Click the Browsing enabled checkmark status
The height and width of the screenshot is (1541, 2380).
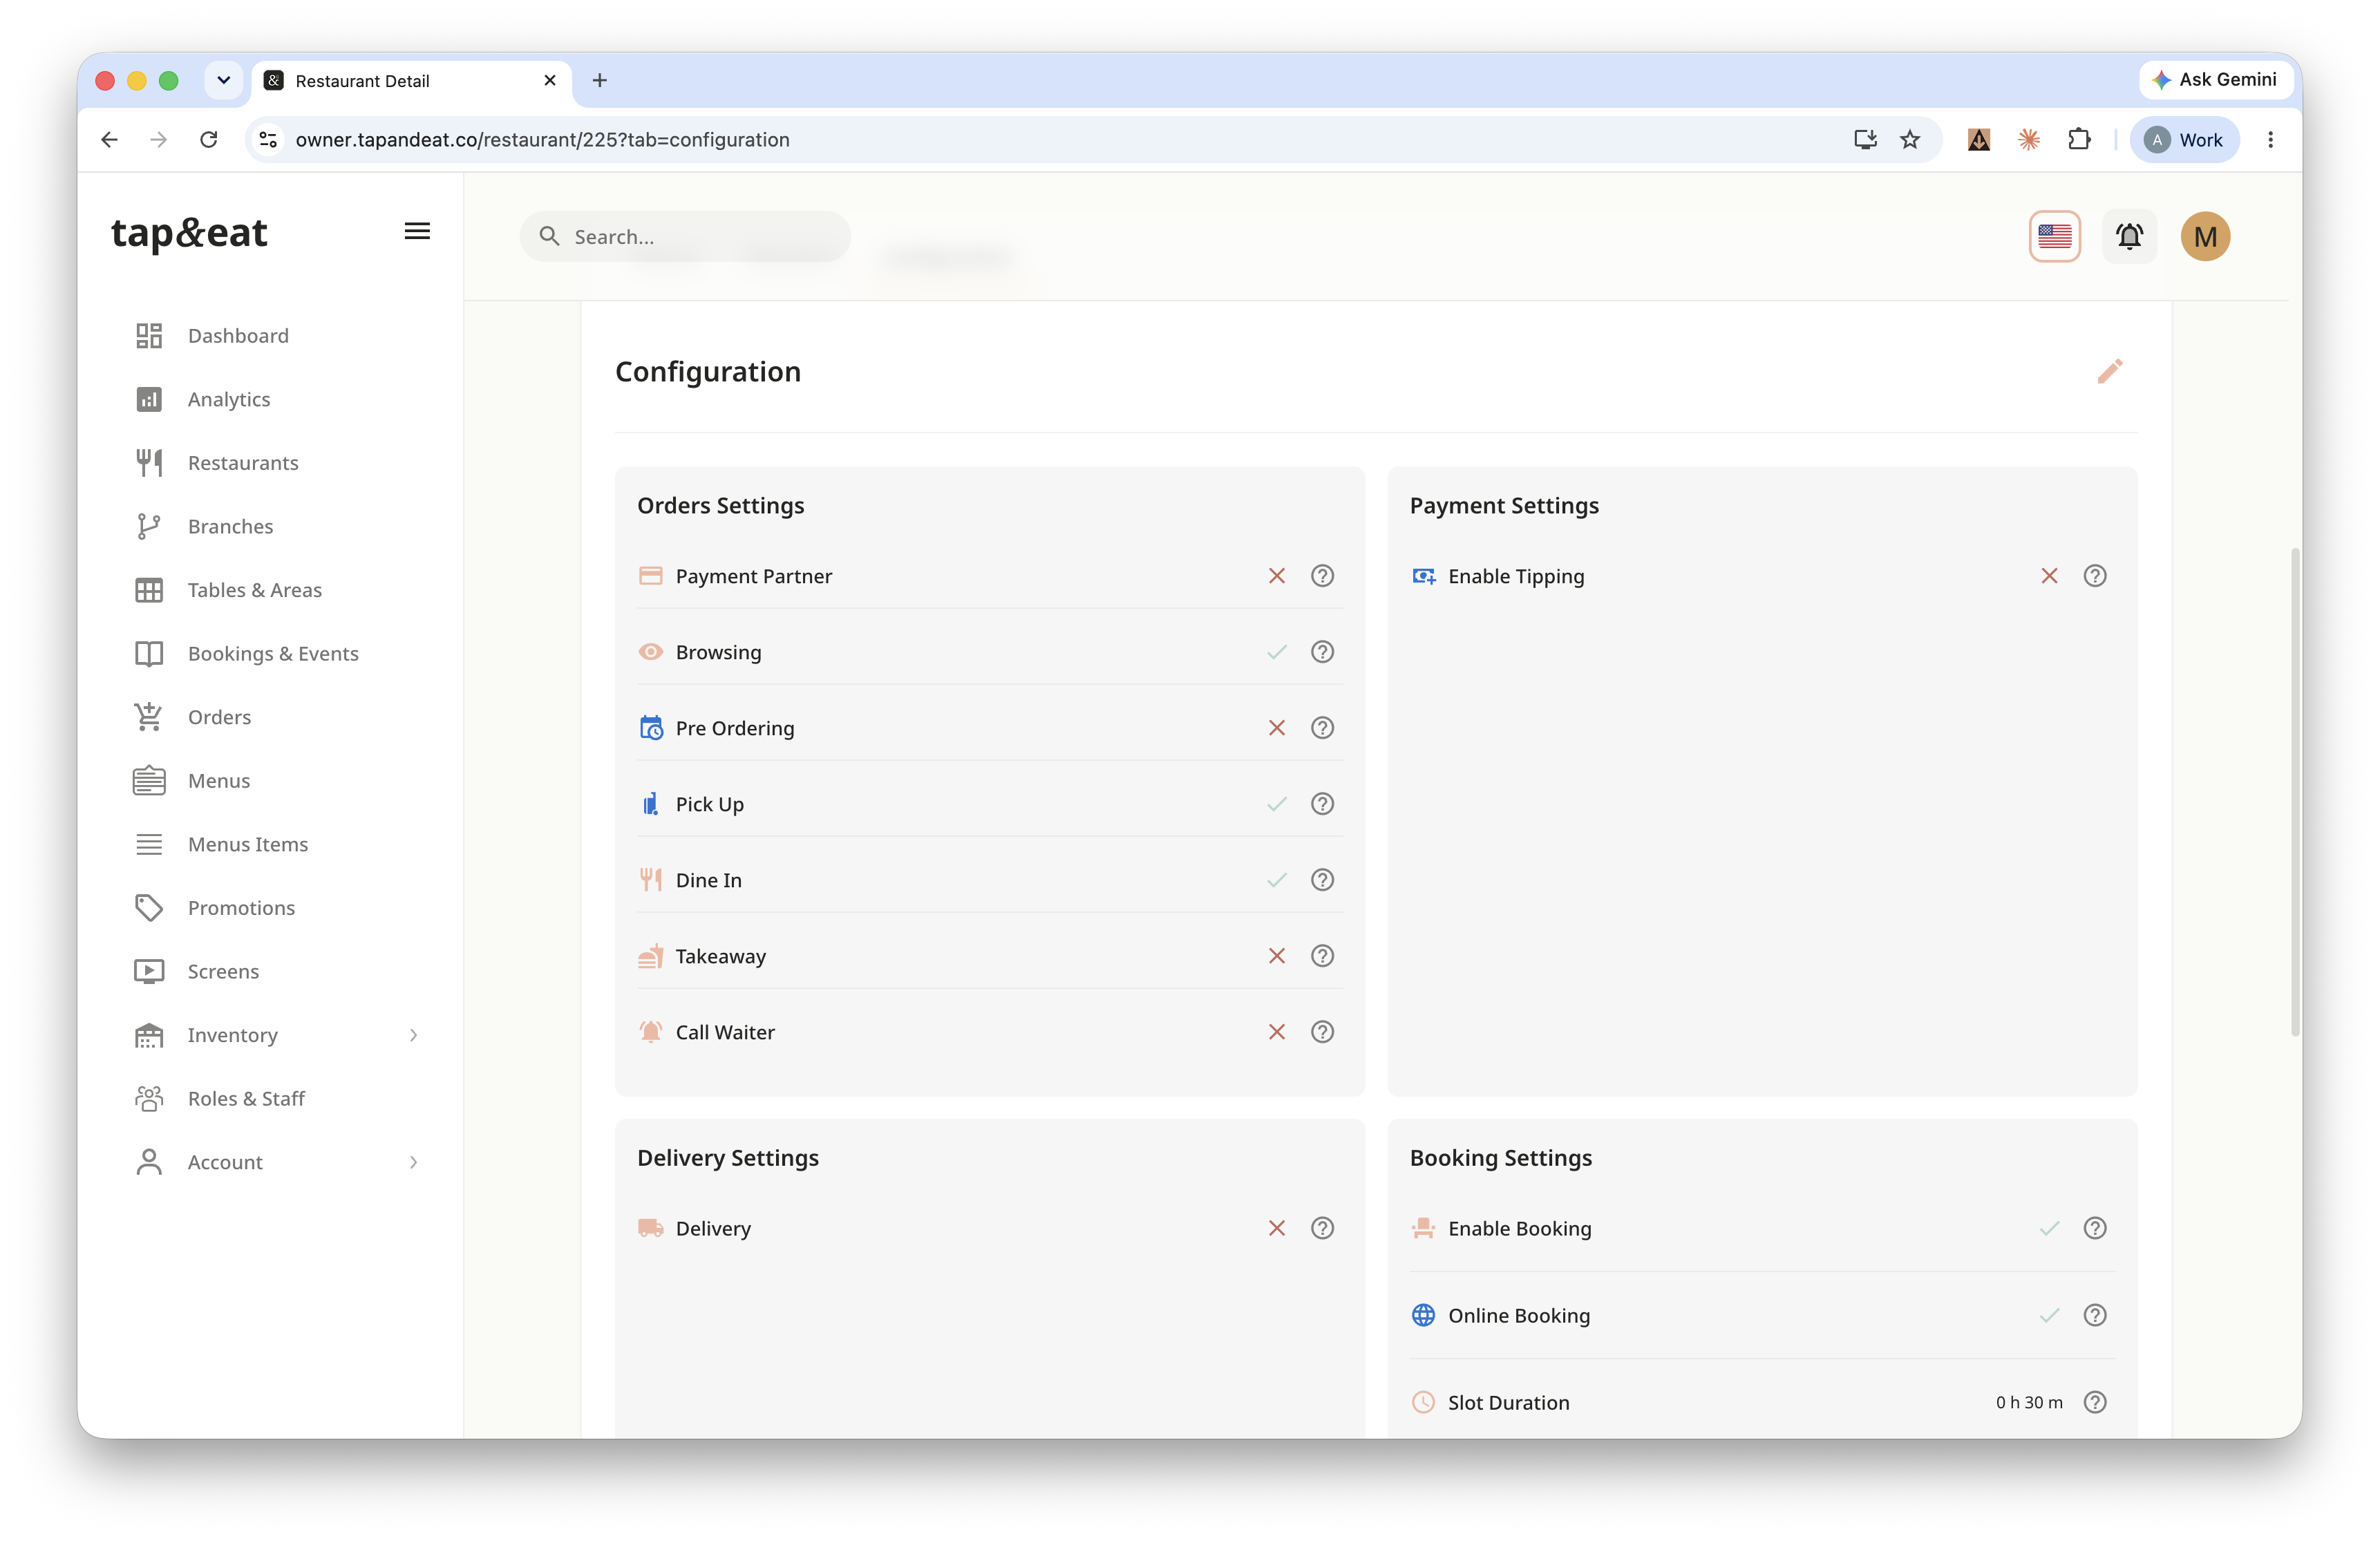[x=1277, y=652]
